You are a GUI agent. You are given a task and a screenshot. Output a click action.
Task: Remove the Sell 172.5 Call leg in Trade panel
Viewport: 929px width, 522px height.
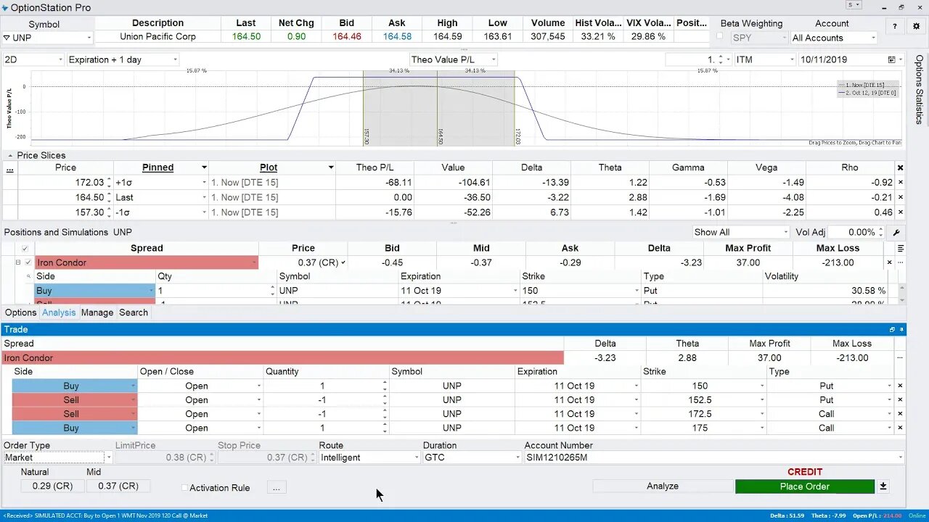[x=901, y=414]
